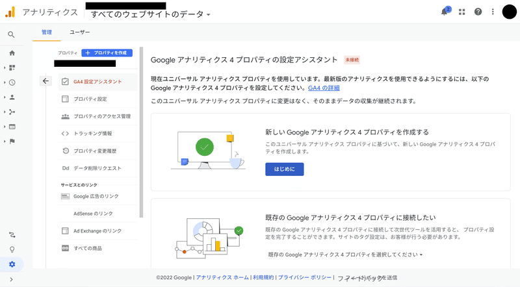Image resolution: width=520 pixels, height=287 pixels.
Task: Click the Ad Exchange のリンク icon
Action: point(66,231)
